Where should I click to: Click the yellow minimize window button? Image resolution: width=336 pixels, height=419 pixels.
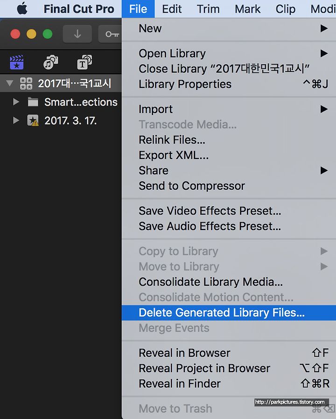click(31, 34)
